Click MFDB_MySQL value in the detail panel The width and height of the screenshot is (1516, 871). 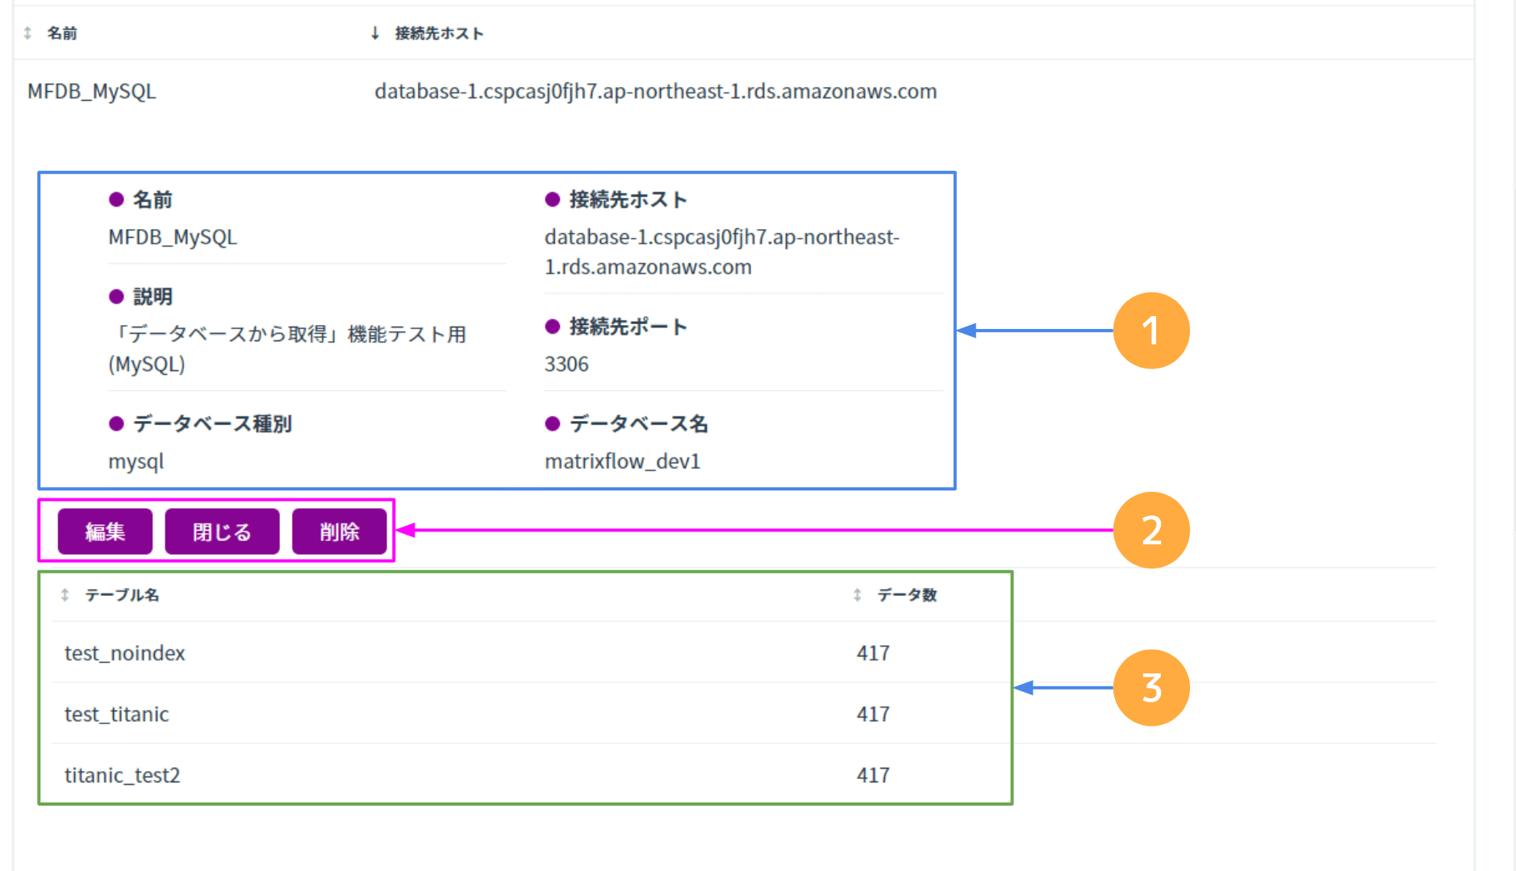click(173, 237)
